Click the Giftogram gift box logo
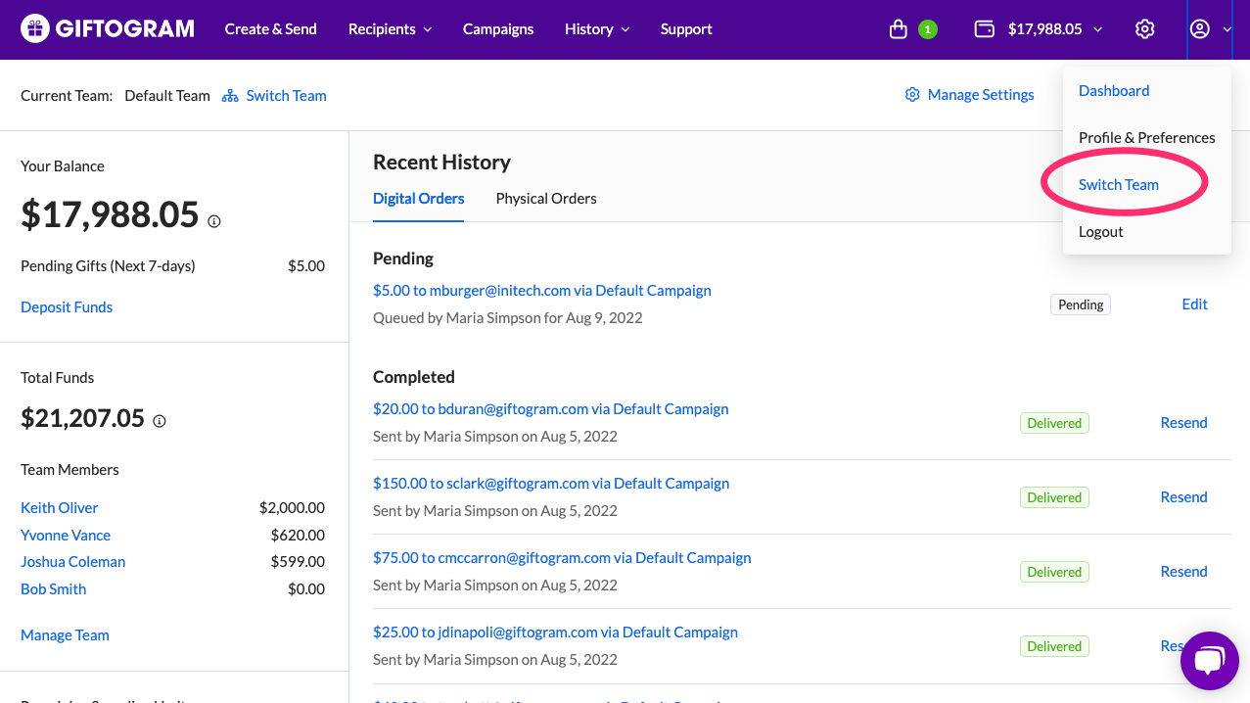1250x703 pixels. coord(34,28)
